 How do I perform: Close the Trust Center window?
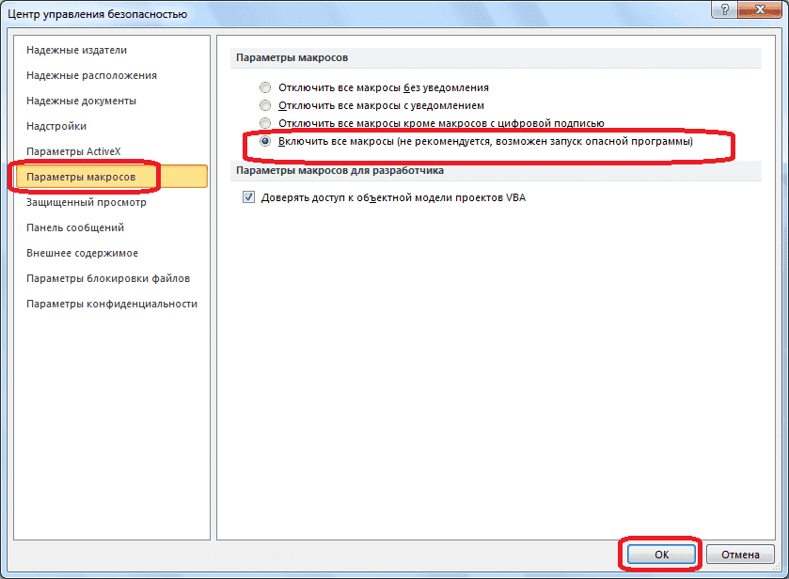pos(762,10)
